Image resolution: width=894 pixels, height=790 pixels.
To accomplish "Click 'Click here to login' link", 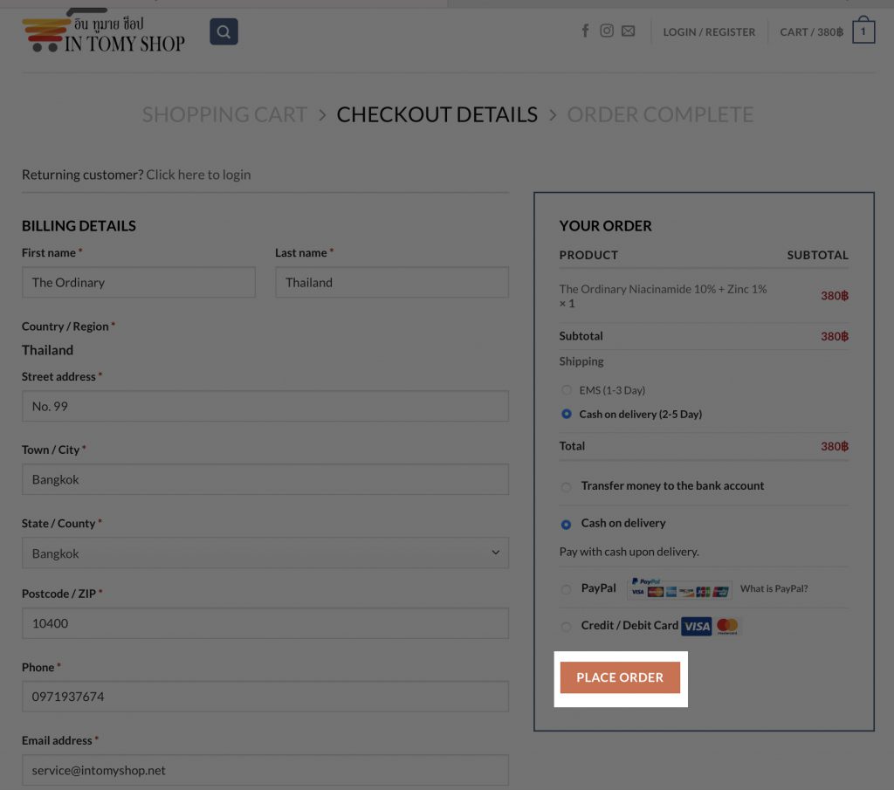I will point(198,175).
